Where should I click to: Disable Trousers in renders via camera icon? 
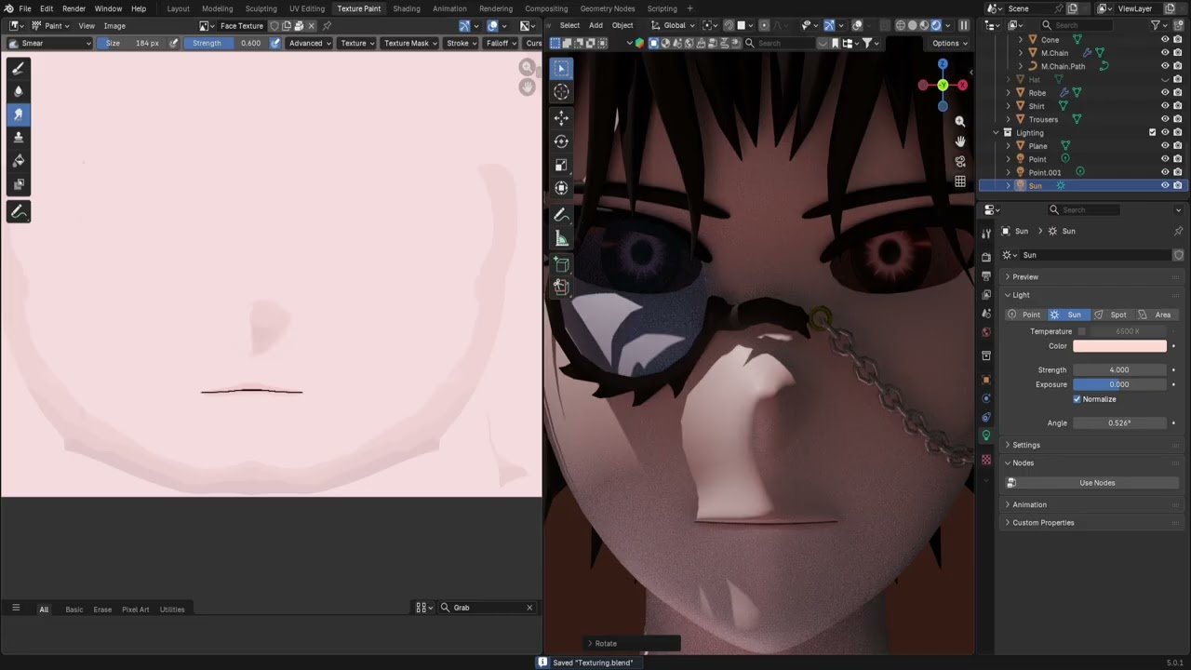pos(1178,120)
